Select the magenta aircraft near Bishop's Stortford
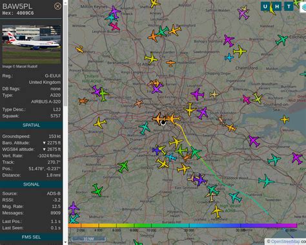This screenshot has height=245, width=306. [x=229, y=40]
